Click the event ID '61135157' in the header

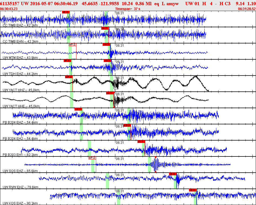[10, 4]
